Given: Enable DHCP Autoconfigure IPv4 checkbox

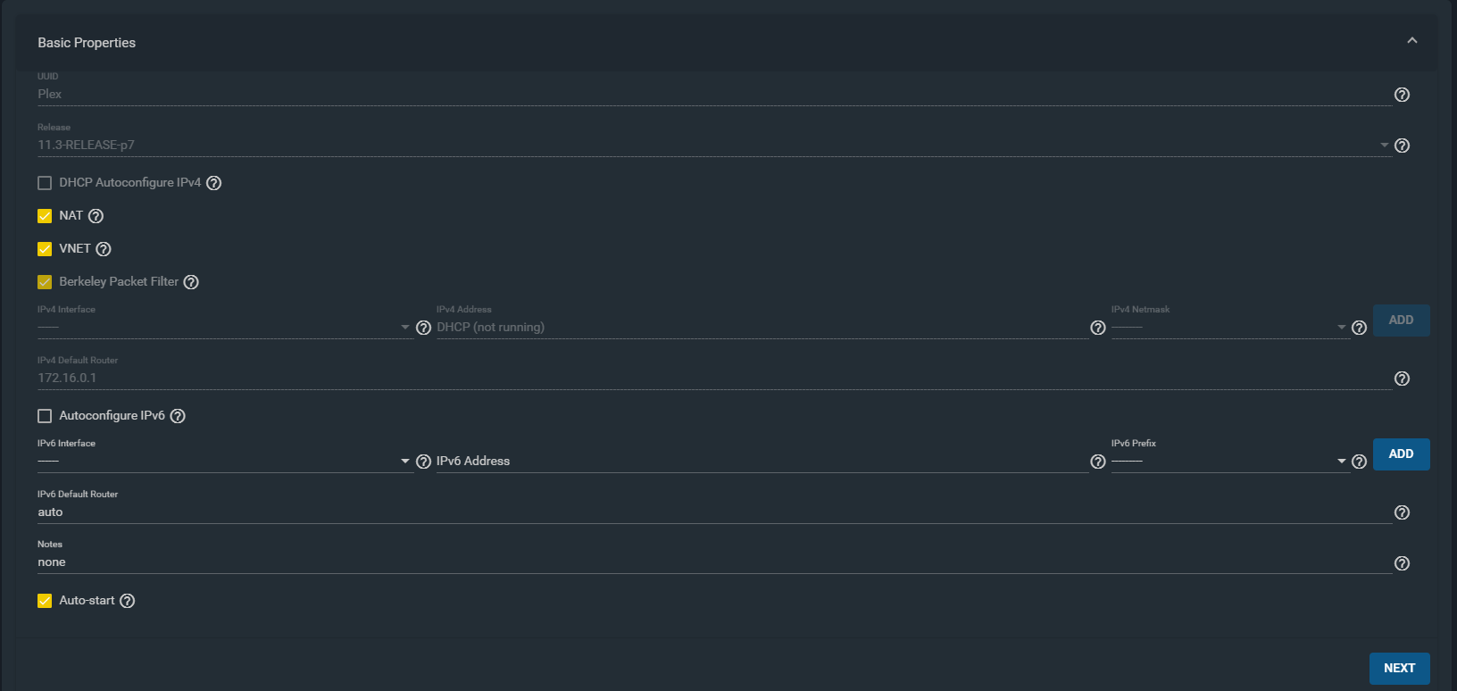Looking at the screenshot, I should point(45,183).
